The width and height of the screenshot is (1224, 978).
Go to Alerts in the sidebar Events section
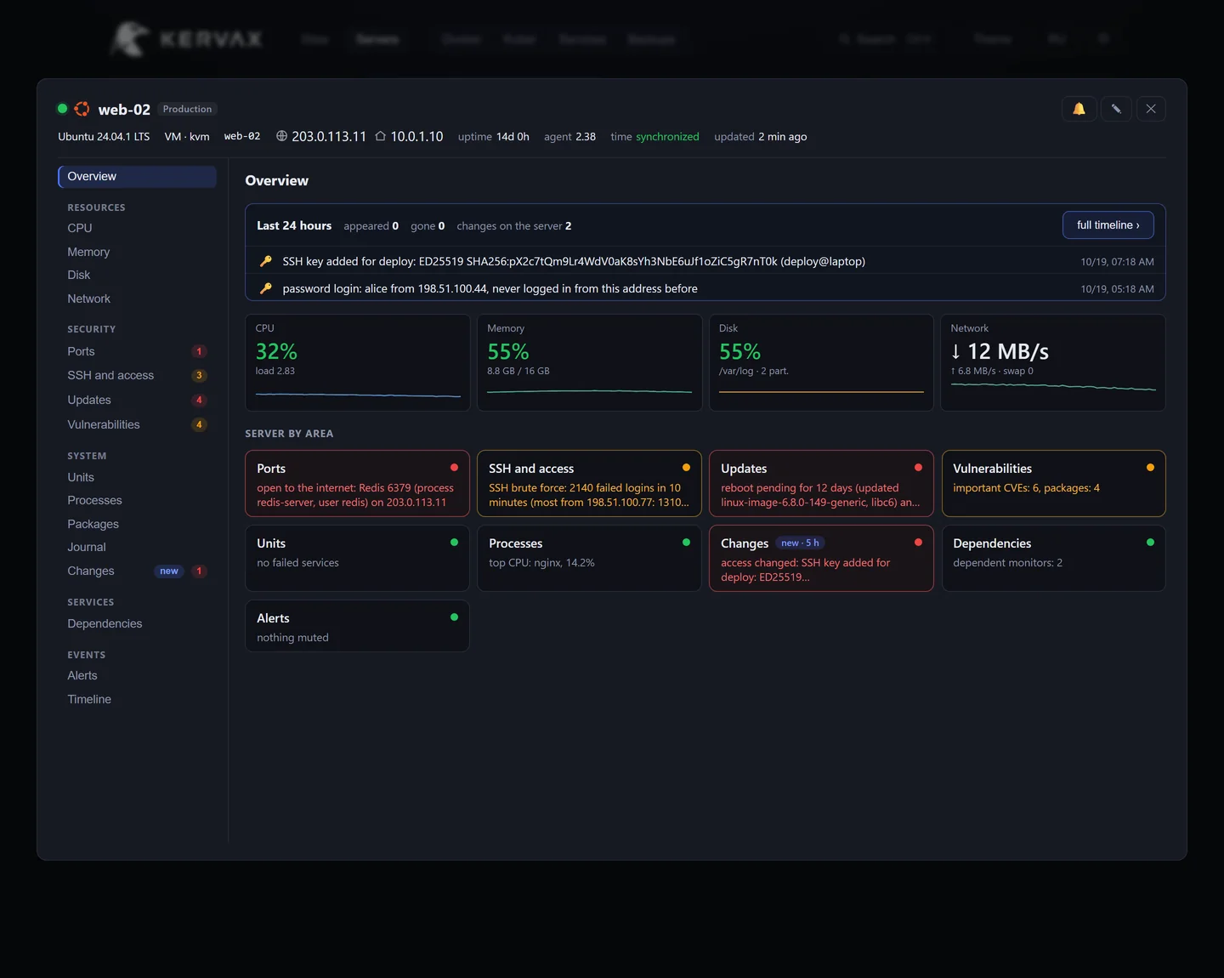137,675
